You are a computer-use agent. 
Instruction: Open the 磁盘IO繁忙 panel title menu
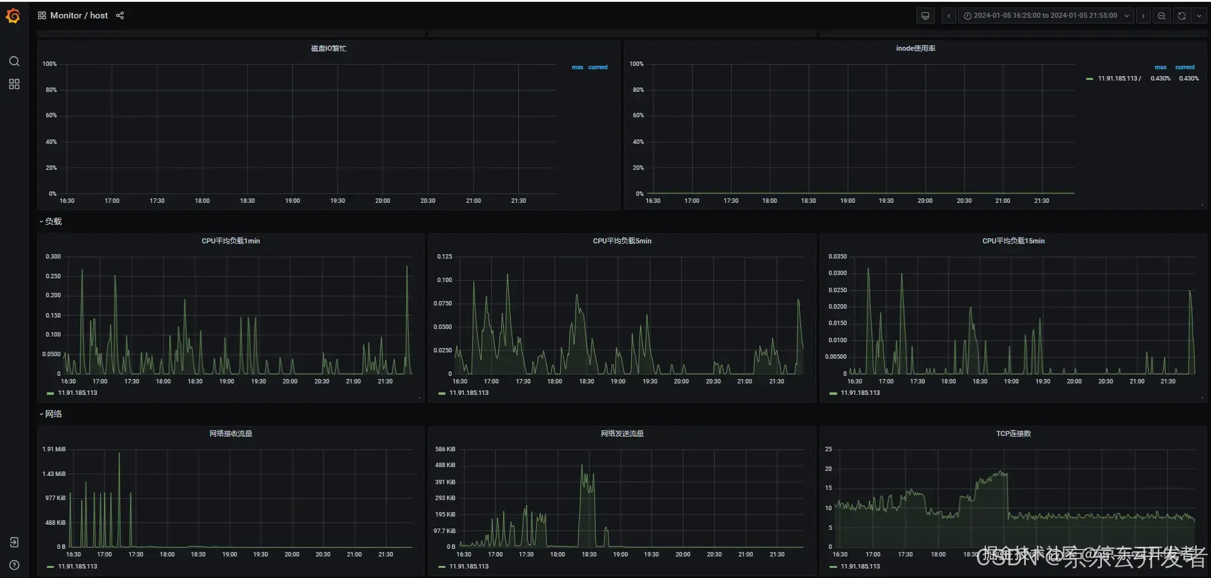(328, 48)
